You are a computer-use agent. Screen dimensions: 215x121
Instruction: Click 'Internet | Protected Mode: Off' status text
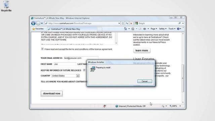[132, 106]
